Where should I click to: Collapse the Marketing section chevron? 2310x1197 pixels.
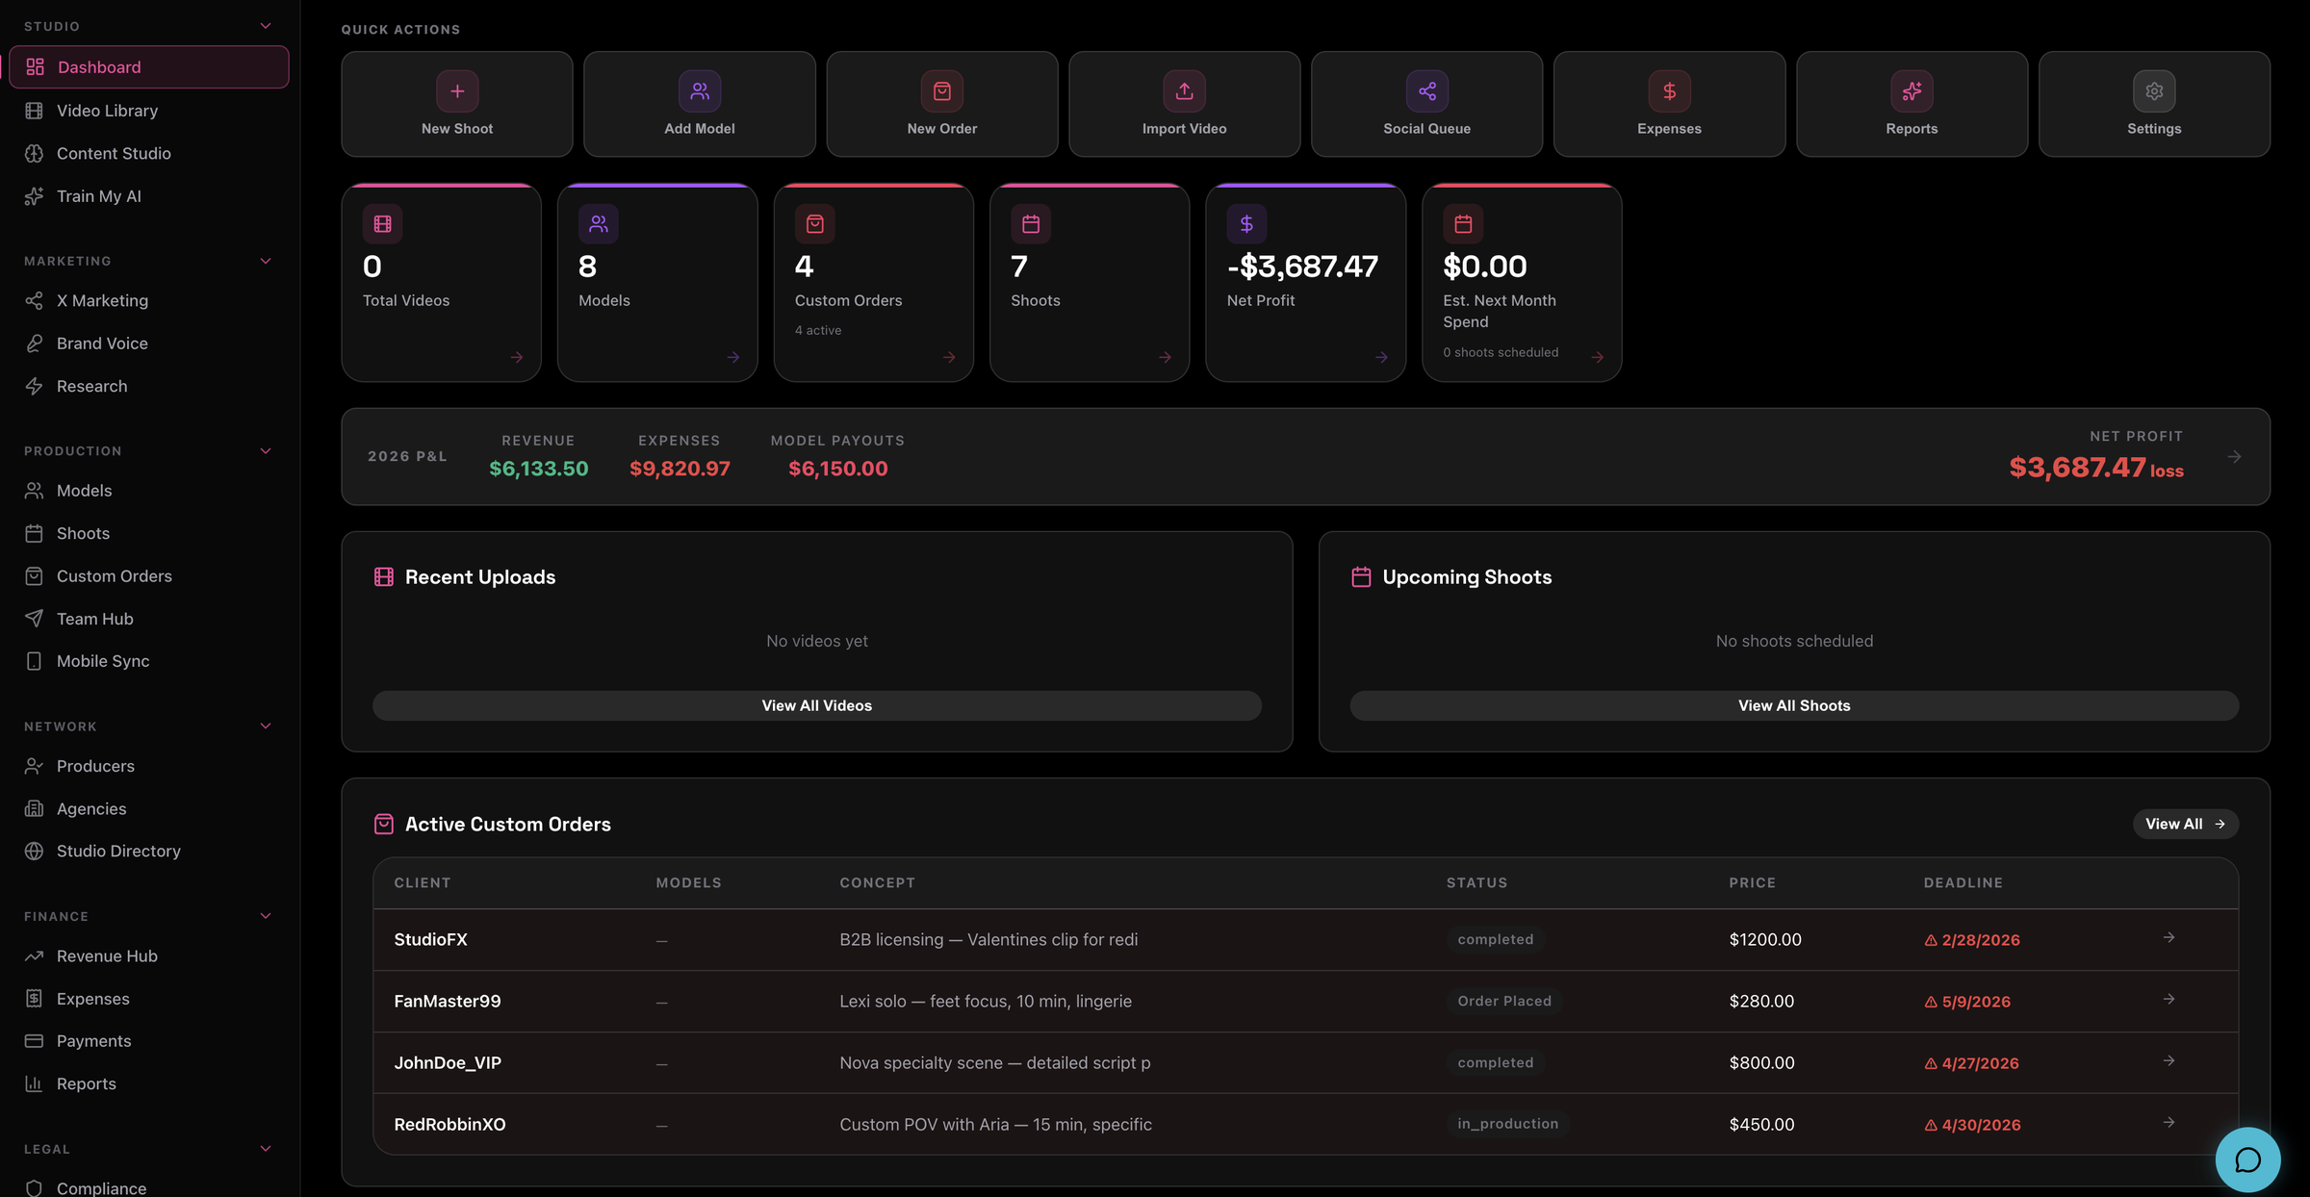pos(266,261)
